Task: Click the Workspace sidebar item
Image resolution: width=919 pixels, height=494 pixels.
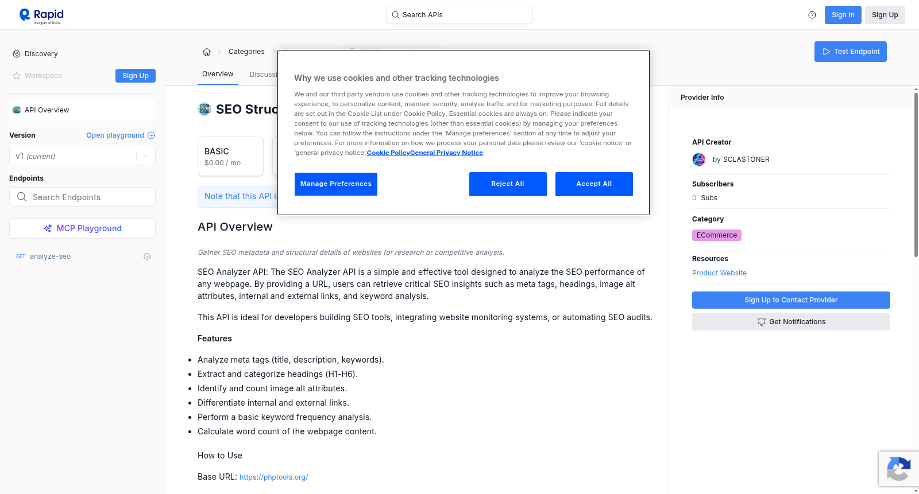Action: pos(43,76)
